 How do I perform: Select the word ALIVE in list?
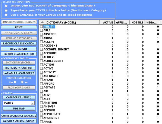click(47, 95)
